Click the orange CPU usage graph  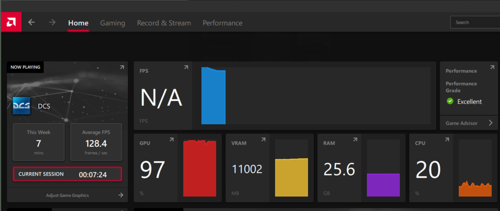[475, 189]
